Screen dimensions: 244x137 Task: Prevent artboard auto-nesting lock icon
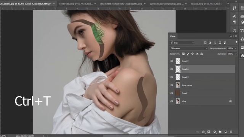[197, 54]
